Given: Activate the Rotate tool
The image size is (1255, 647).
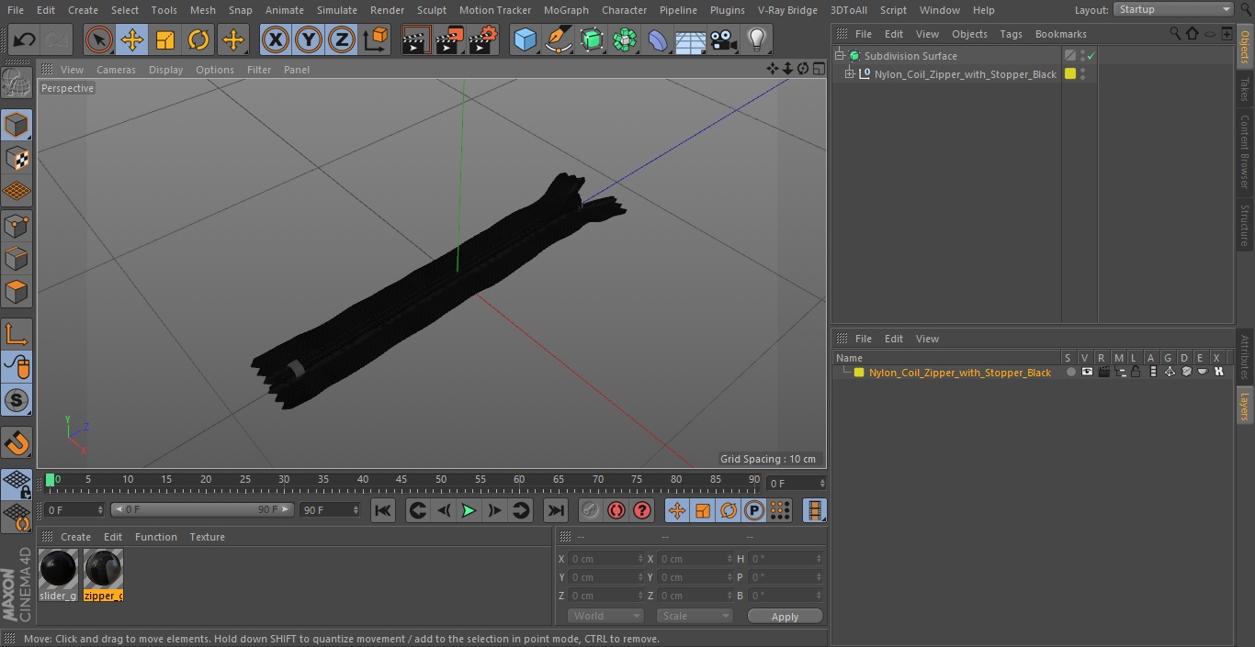Looking at the screenshot, I should coord(198,39).
